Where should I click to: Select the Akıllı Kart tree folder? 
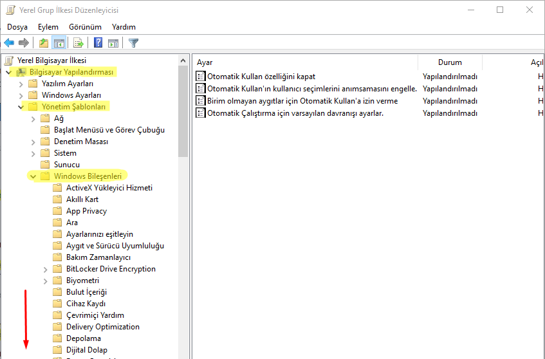pyautogui.click(x=82, y=199)
